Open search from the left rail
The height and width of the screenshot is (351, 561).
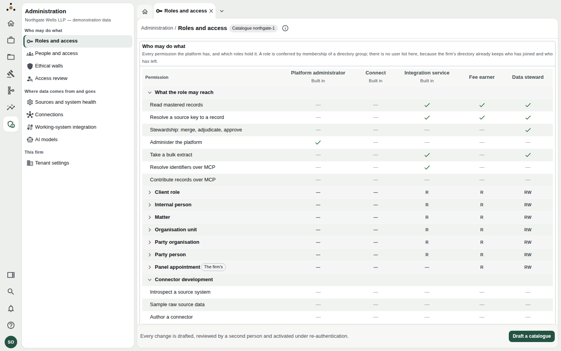coord(11,292)
